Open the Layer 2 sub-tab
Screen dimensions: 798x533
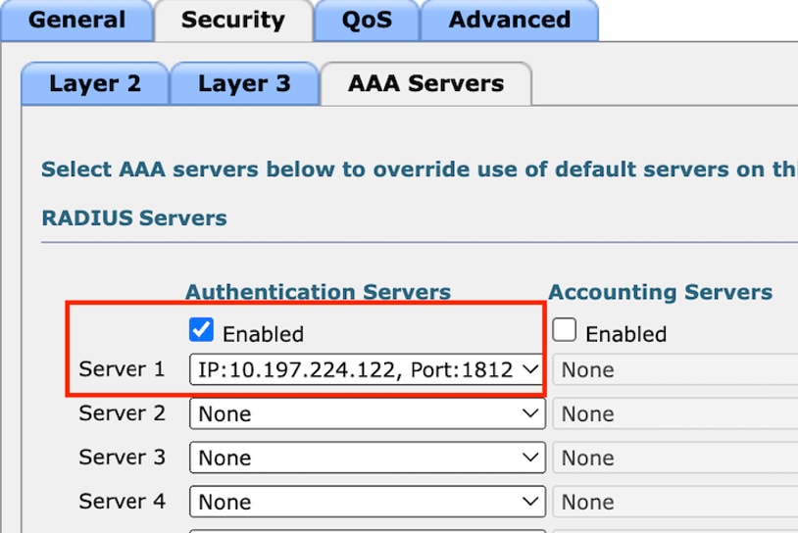[95, 84]
